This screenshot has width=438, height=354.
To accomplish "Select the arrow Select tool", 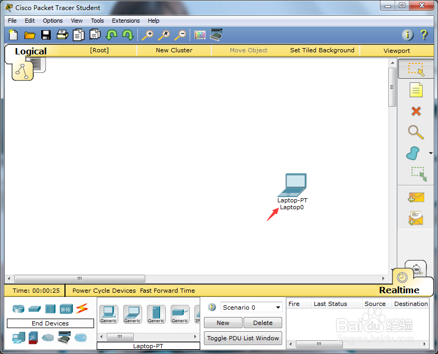I will coord(416,69).
